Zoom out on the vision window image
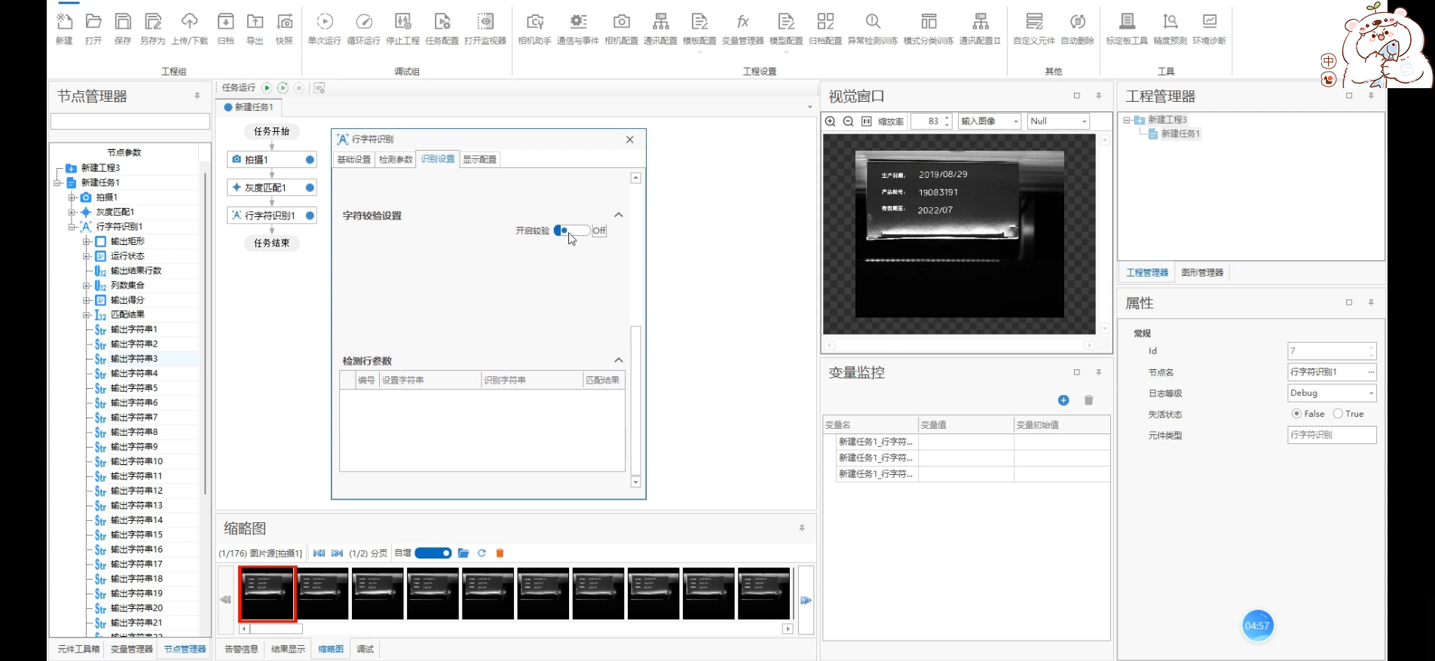The image size is (1435, 661). tap(848, 121)
